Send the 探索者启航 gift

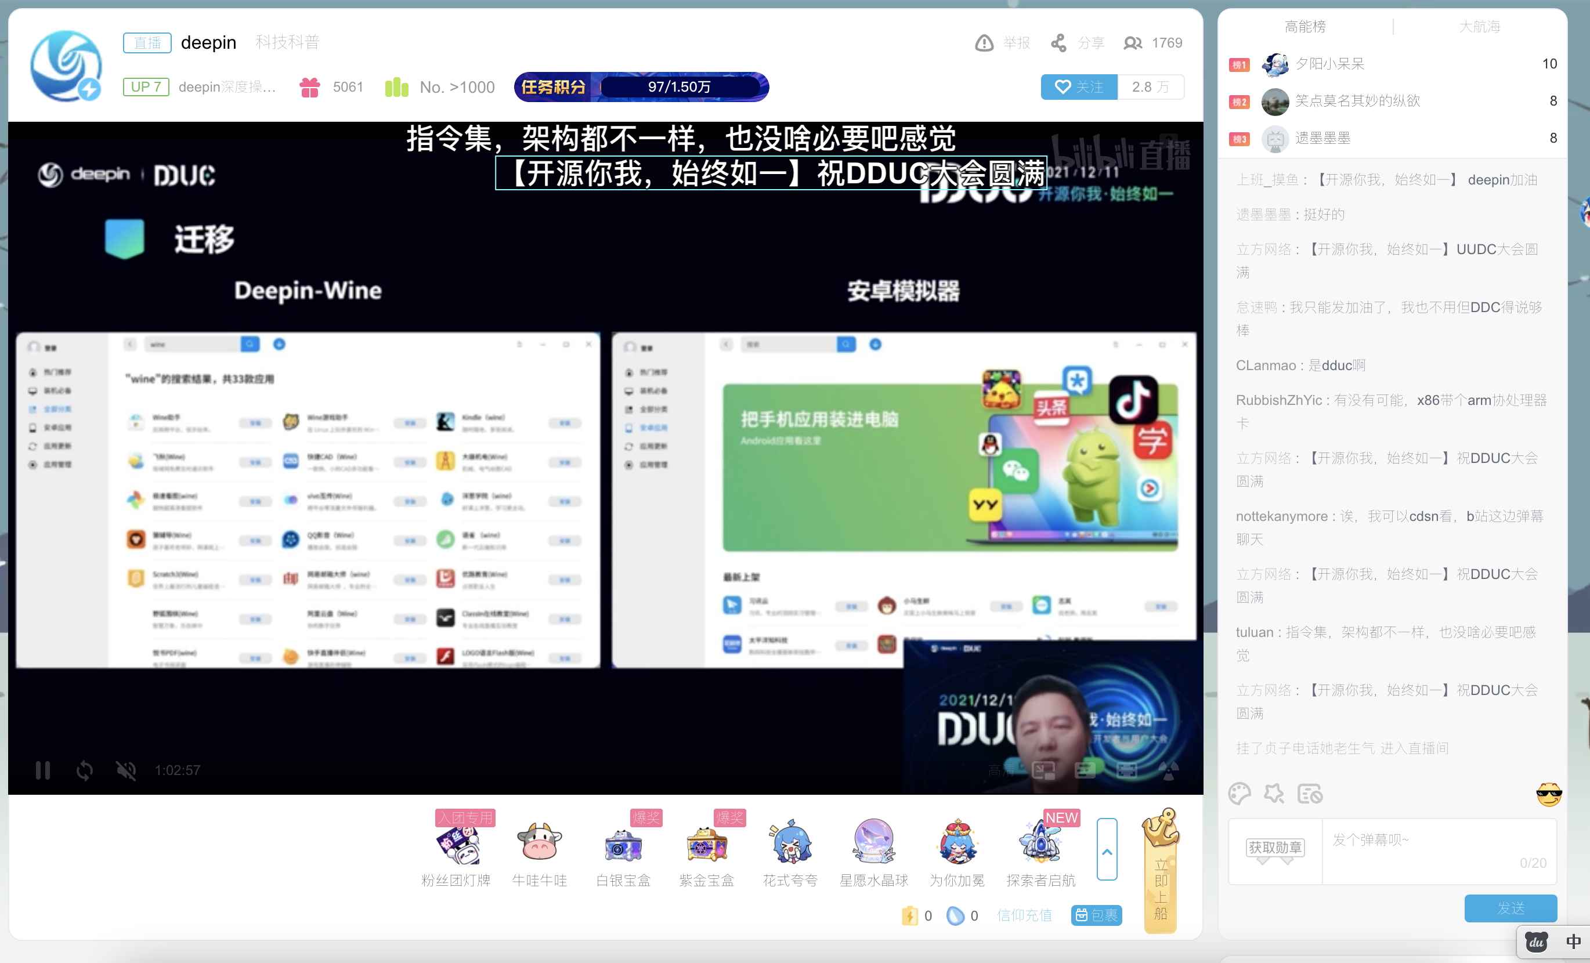point(1041,850)
